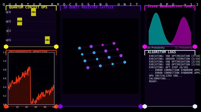Image resolution: width=201 pixels, height=112 pixels.
Task: Click the orange decoherence line's sharp drop
Action: 30,85
